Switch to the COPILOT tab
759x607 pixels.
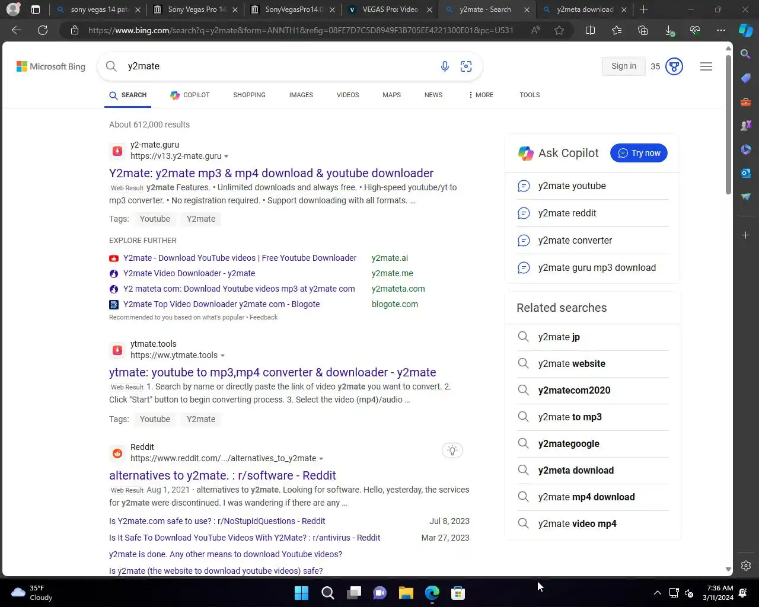[190, 95]
